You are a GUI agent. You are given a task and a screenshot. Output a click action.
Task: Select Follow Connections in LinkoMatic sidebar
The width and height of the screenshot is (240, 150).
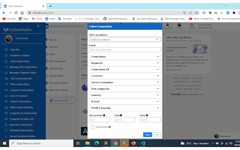pyautogui.click(x=21, y=102)
